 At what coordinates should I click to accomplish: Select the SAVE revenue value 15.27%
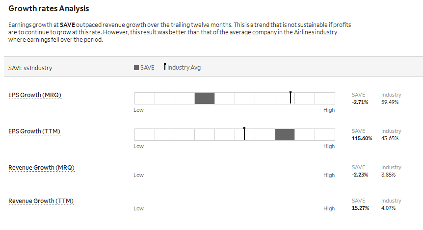click(x=360, y=208)
